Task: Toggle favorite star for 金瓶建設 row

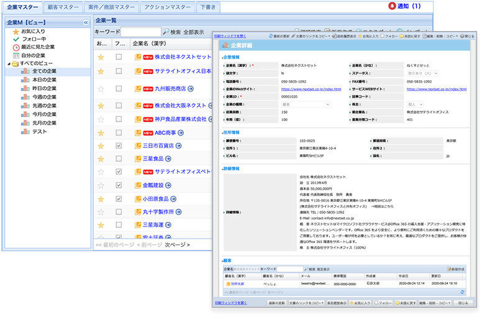Action: click(101, 185)
